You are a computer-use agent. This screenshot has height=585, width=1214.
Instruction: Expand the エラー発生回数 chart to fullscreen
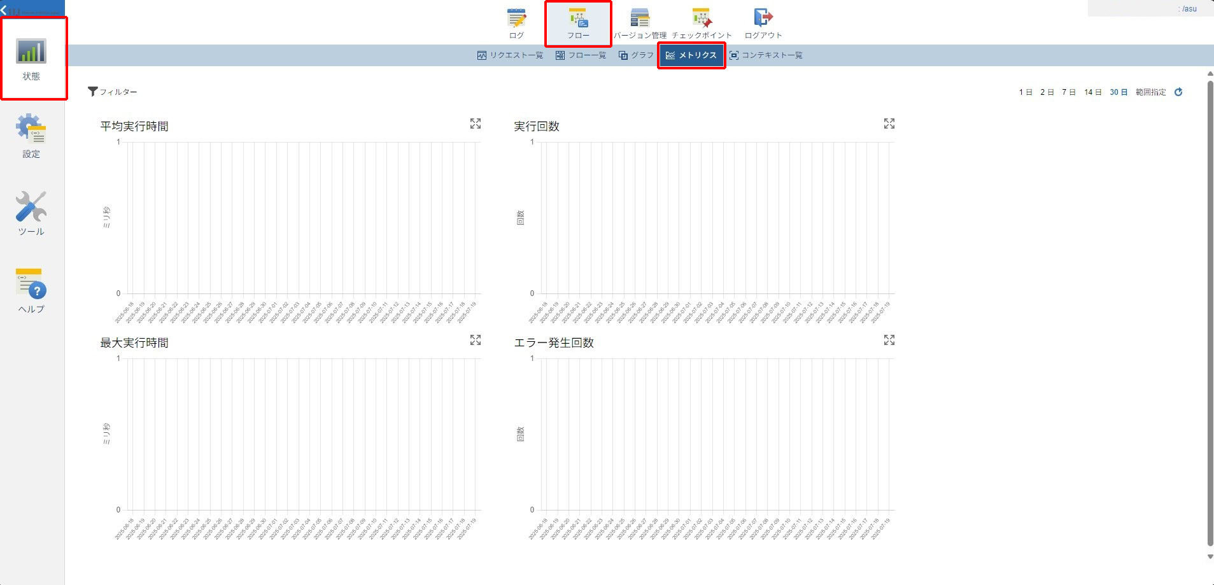tap(889, 340)
